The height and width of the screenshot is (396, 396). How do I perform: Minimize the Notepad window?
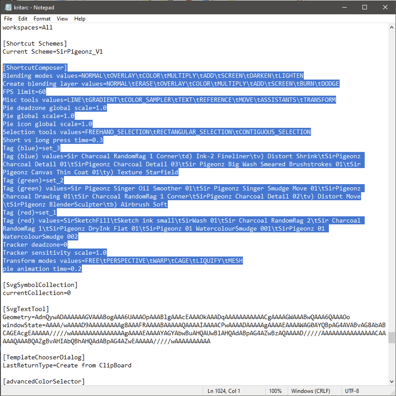(x=345, y=7)
